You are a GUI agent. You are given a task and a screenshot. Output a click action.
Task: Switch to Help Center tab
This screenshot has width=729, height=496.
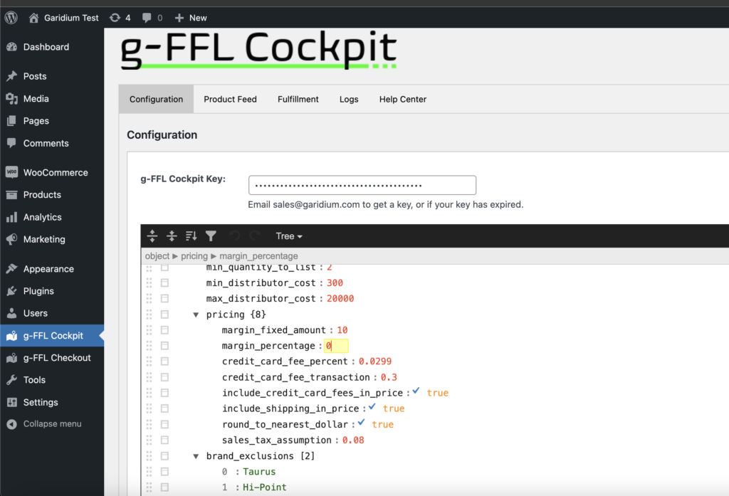[403, 99]
